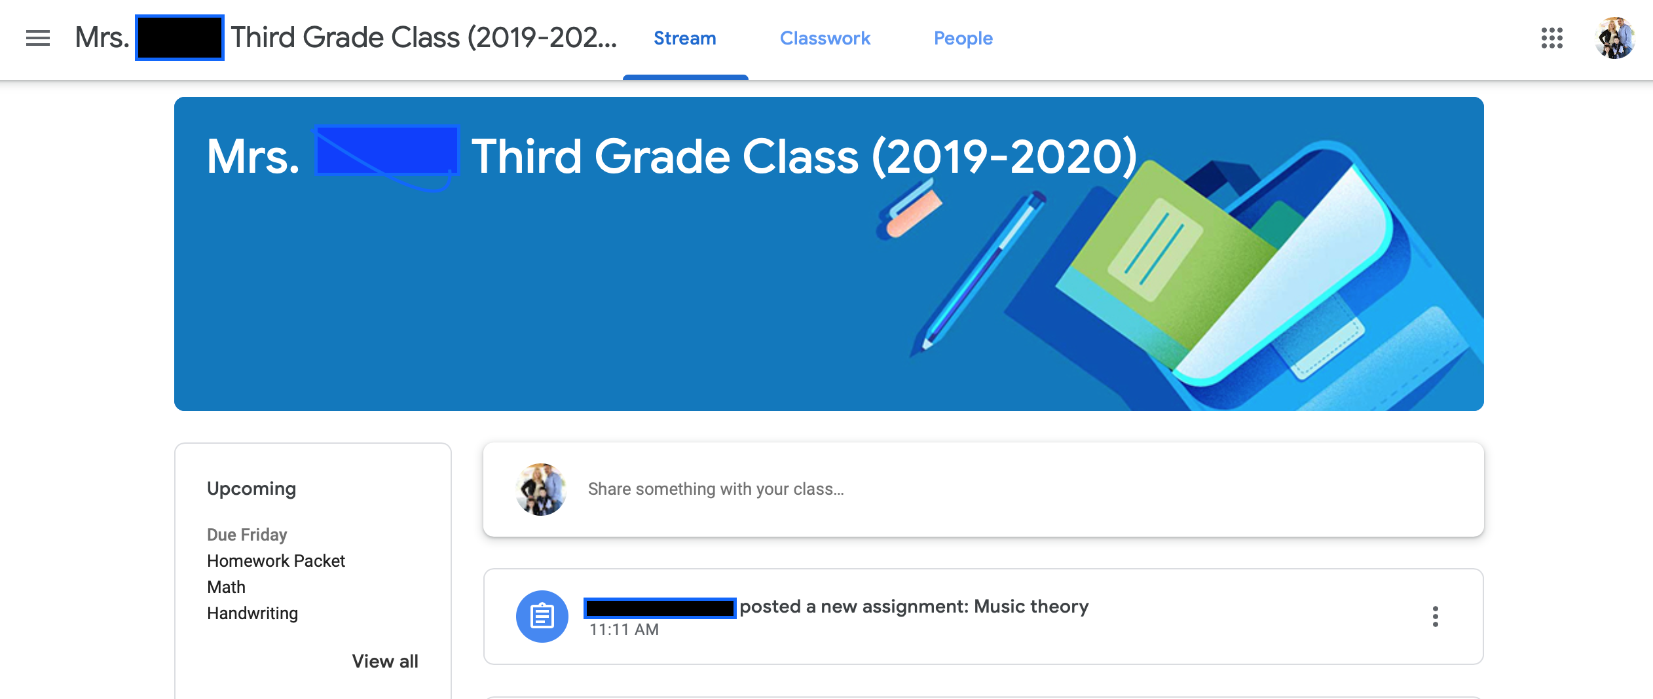Switch to the Classwork tab

tap(825, 39)
